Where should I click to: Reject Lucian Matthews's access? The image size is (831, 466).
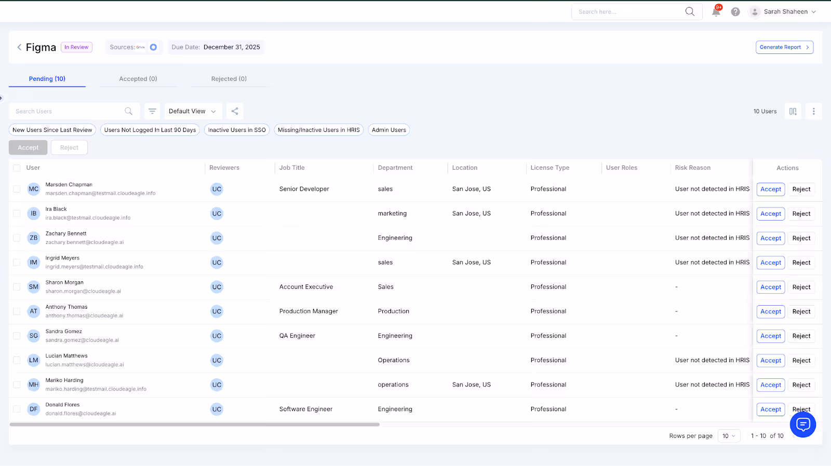click(801, 361)
